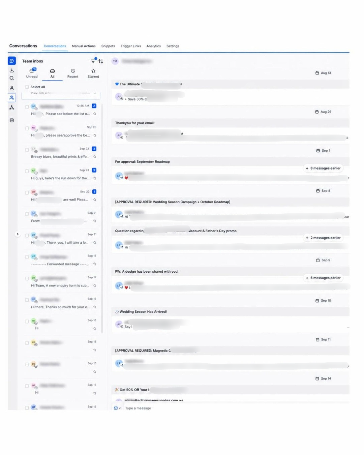
Task: Star the 'are well Pleas...' conversation
Action: pyautogui.click(x=95, y=200)
